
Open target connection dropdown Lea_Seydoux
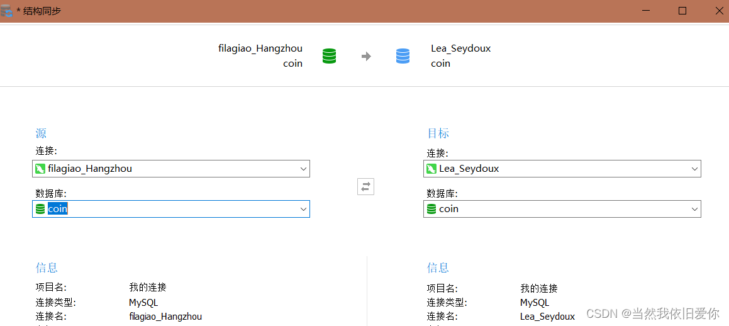562,169
